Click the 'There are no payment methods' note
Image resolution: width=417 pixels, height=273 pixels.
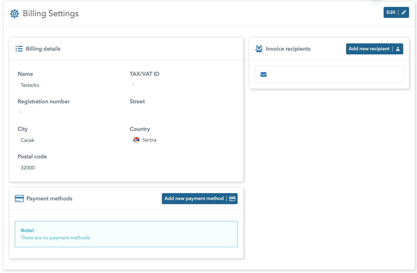[x=56, y=238]
